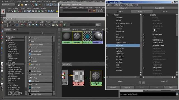
Task: Create an Ocean Shader node
Action: click(40, 54)
